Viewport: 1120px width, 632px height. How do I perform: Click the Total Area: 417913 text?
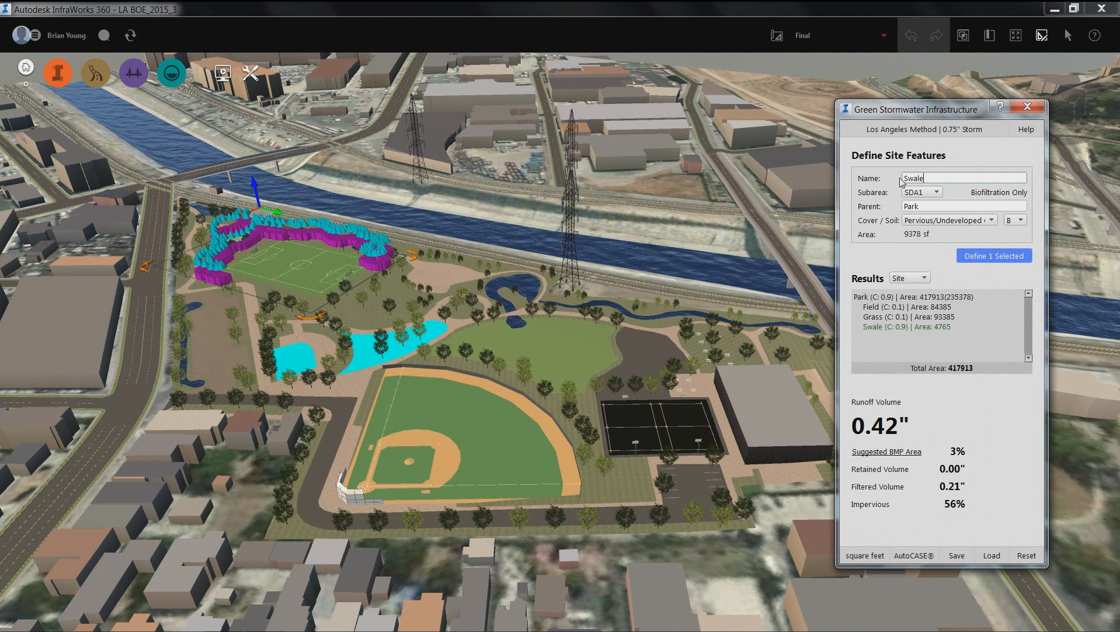[x=941, y=368]
